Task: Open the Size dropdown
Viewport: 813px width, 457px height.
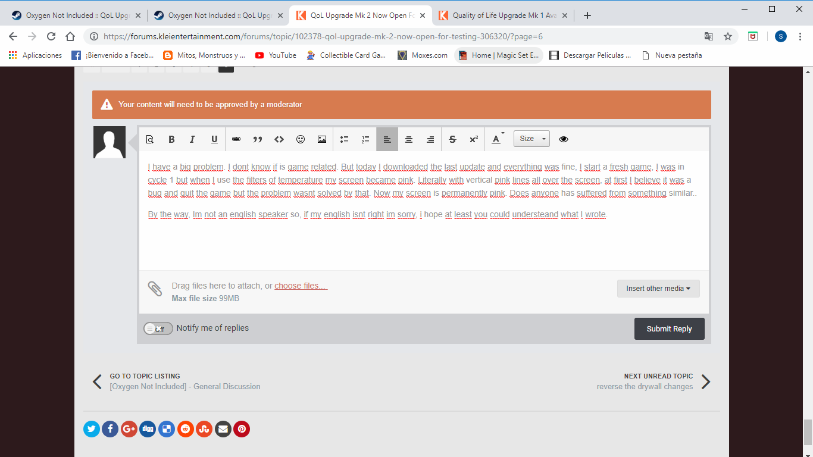Action: [531, 139]
